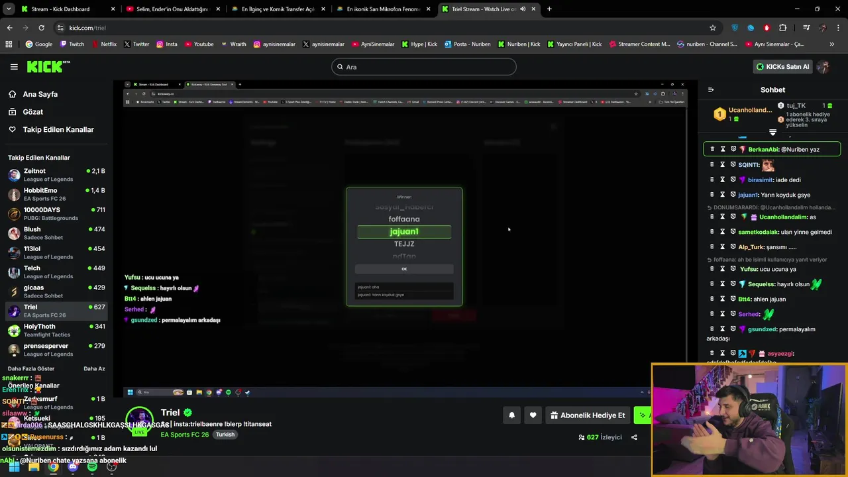Expand list with Daha Fazla Göster
The height and width of the screenshot is (477, 848).
(31, 368)
